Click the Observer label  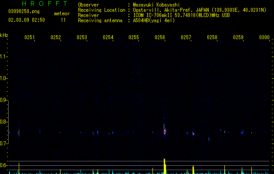(x=88, y=5)
